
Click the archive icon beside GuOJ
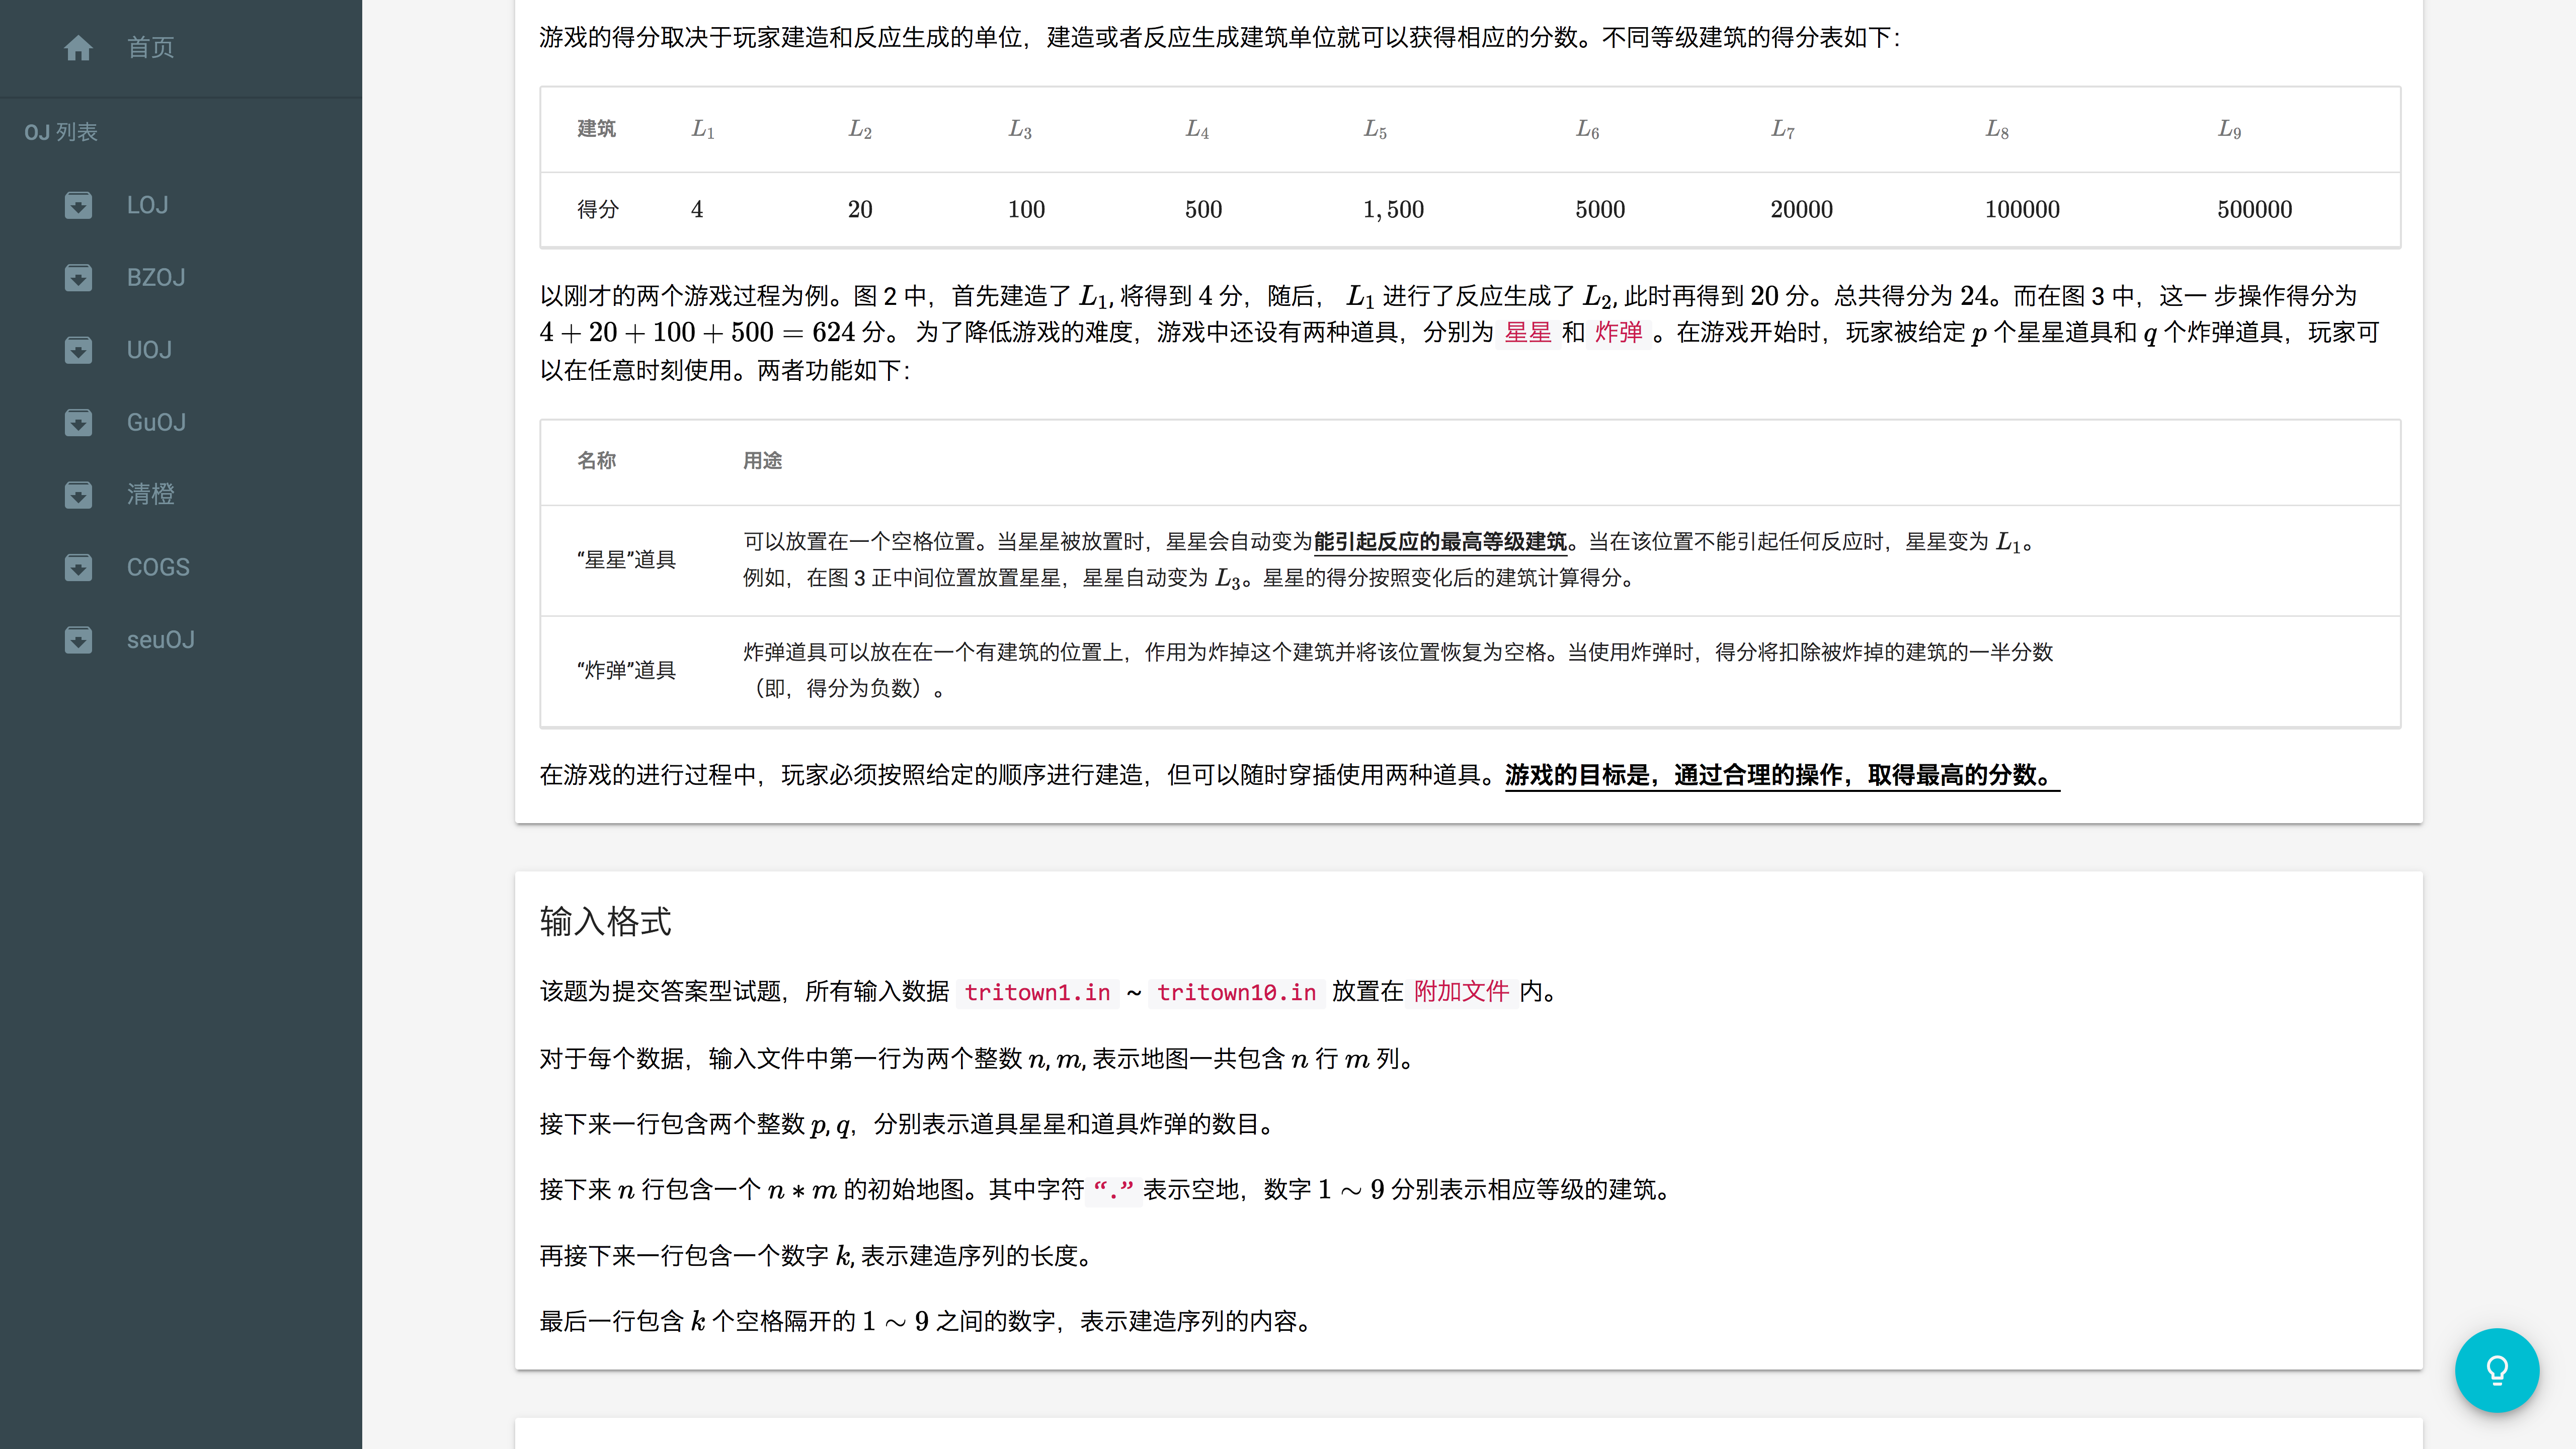(x=78, y=422)
